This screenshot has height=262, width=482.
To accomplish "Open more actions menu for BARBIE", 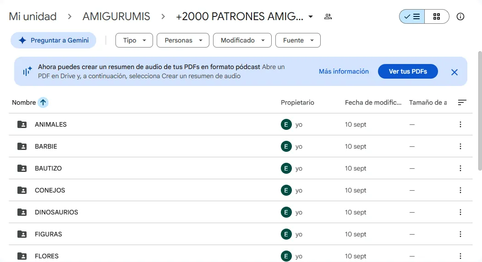I will point(460,146).
